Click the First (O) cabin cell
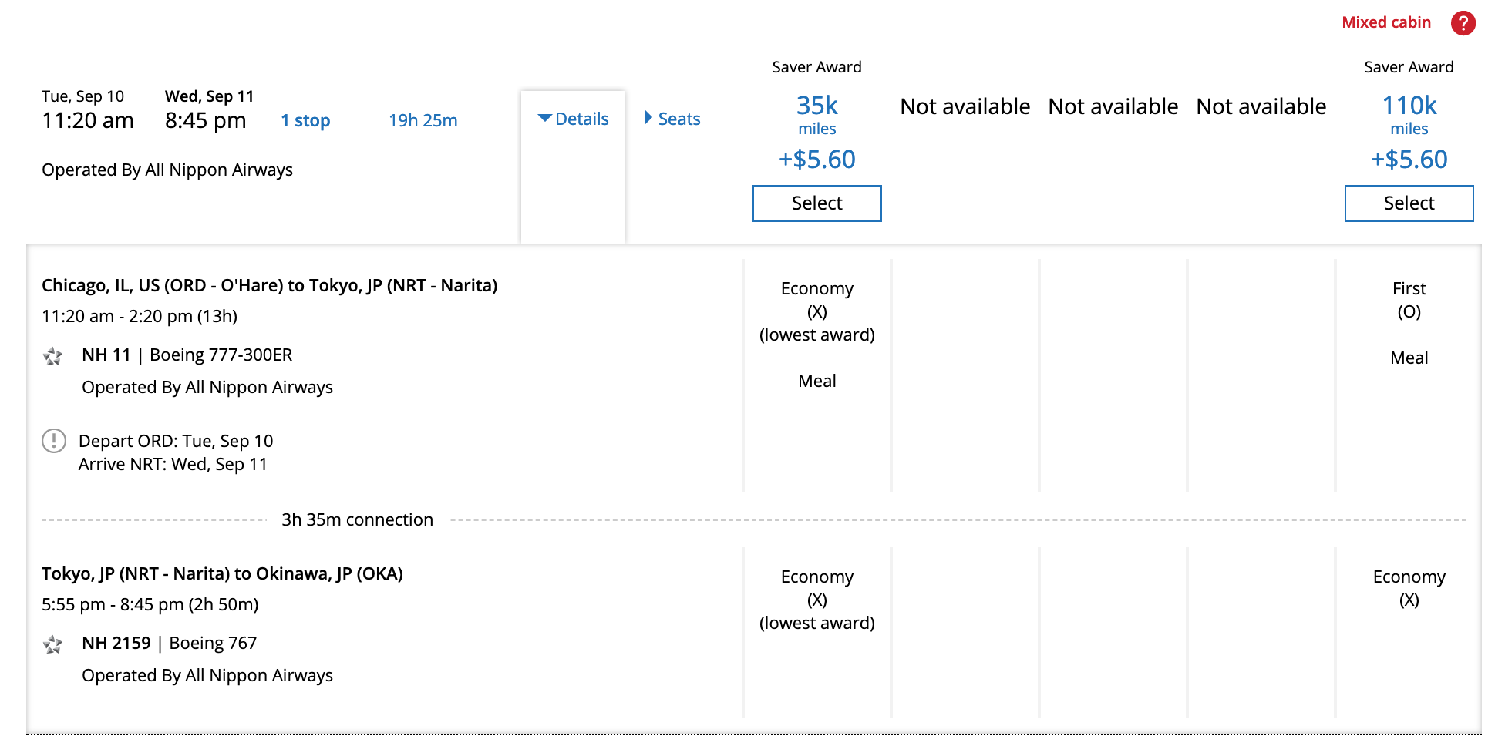1505x743 pixels. tap(1409, 300)
